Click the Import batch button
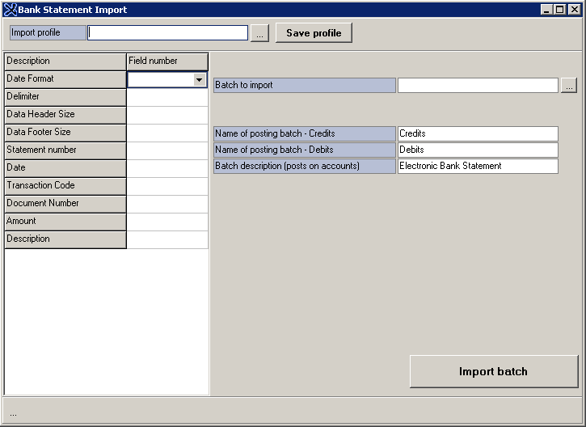Viewport: 586px width, 427px height. [493, 371]
